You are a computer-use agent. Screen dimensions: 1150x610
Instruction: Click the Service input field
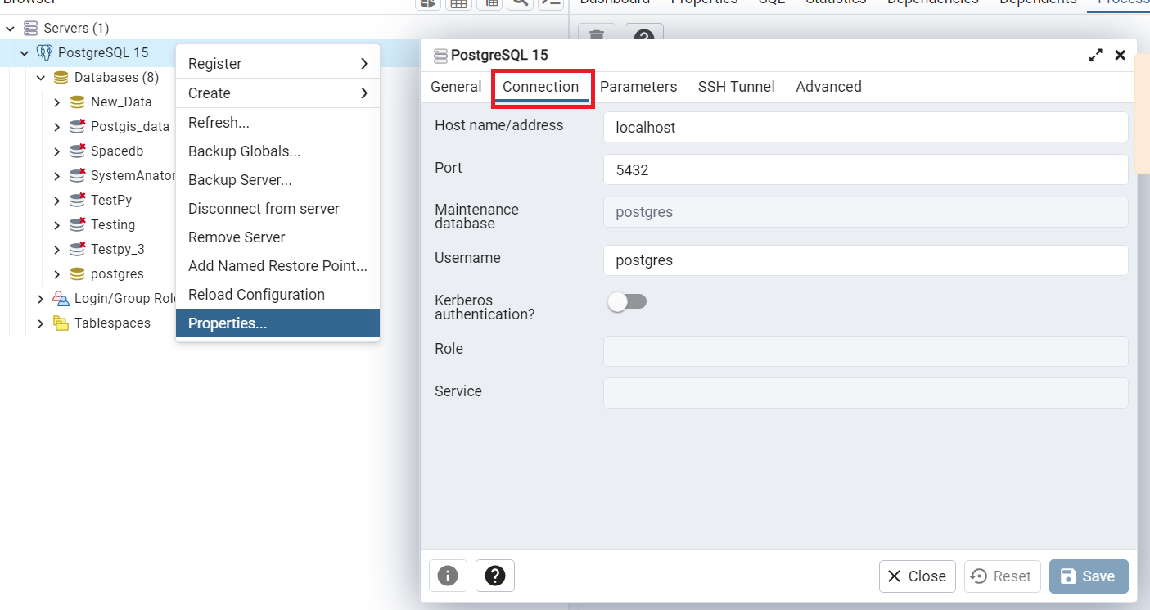(x=866, y=393)
